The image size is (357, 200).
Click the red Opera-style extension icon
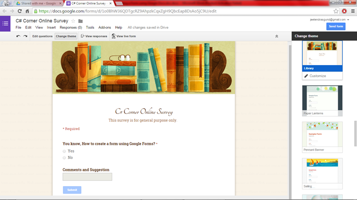(344, 11)
